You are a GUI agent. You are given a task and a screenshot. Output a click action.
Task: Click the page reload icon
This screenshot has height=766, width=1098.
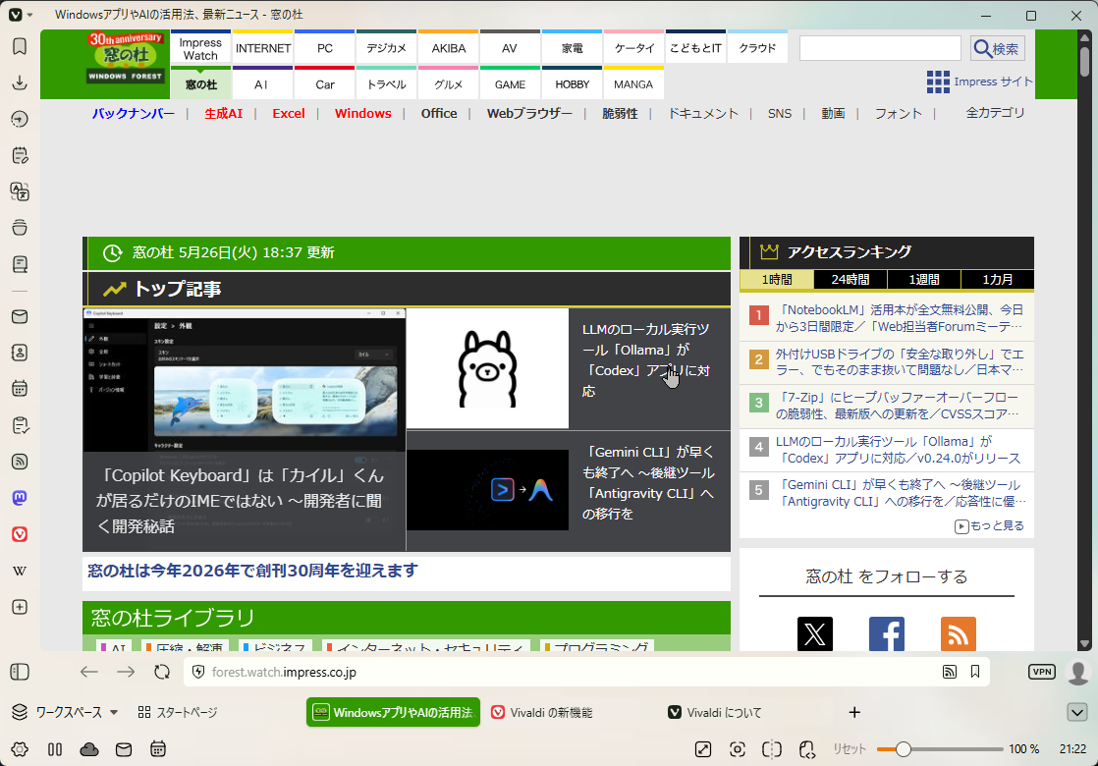pyautogui.click(x=162, y=672)
